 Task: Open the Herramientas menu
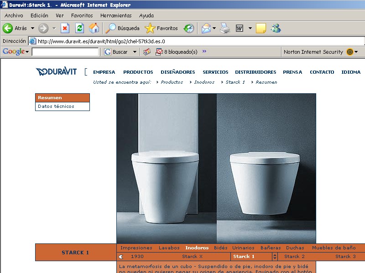[x=116, y=15]
